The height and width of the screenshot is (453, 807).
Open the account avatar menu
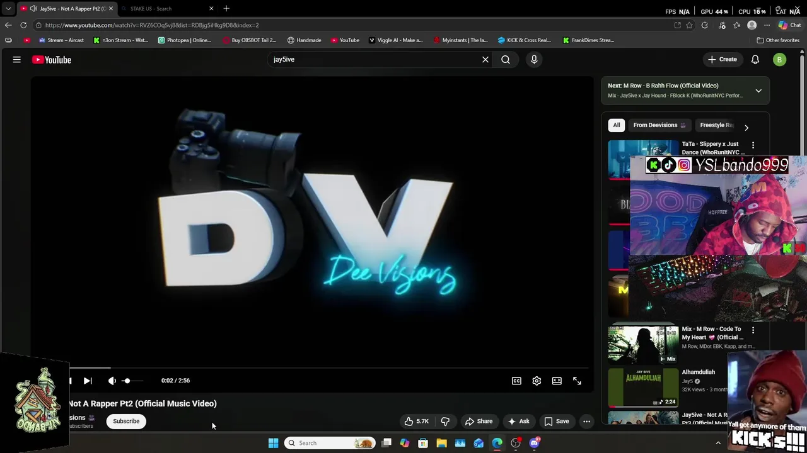780,60
